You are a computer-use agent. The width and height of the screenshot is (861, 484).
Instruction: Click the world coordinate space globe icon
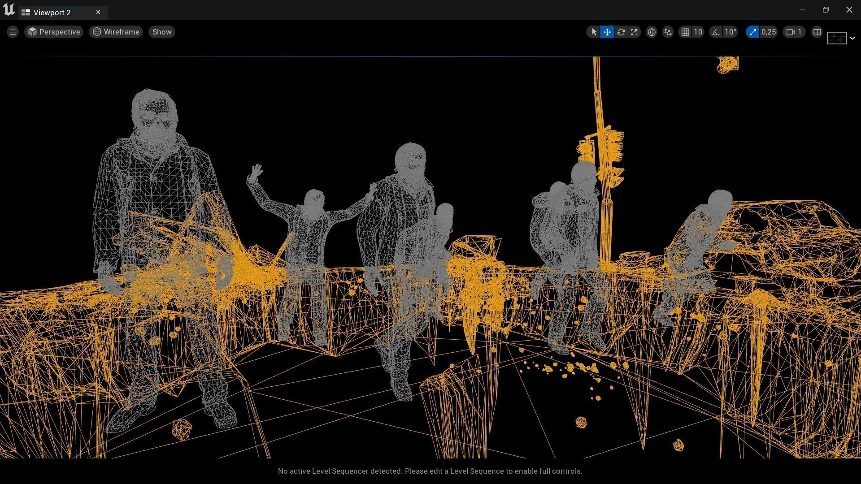[652, 32]
